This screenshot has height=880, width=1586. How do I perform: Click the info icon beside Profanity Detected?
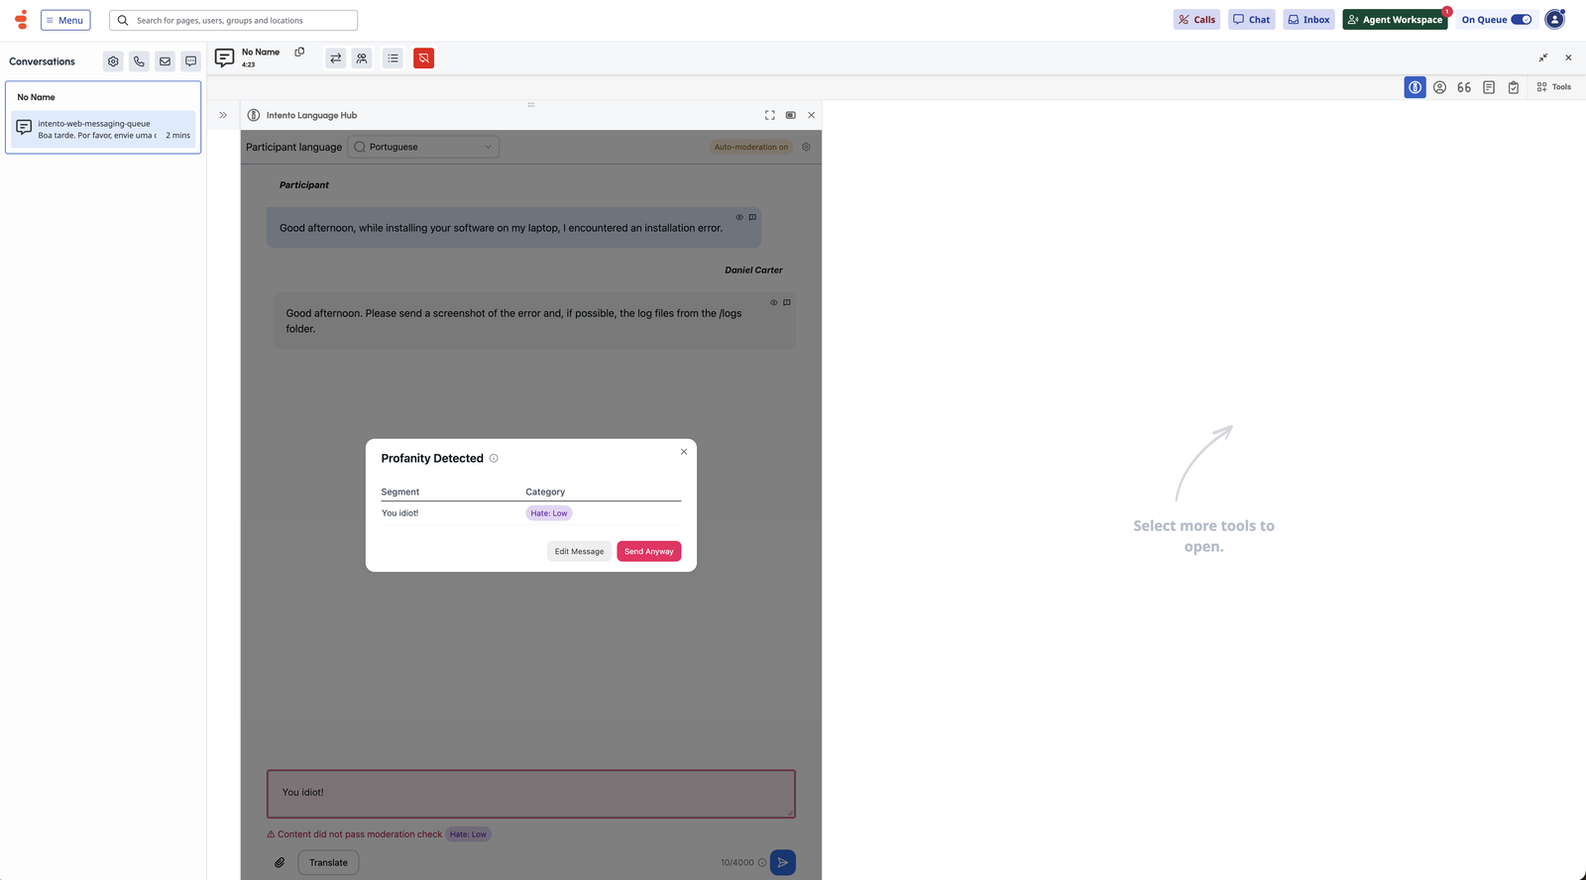494,458
